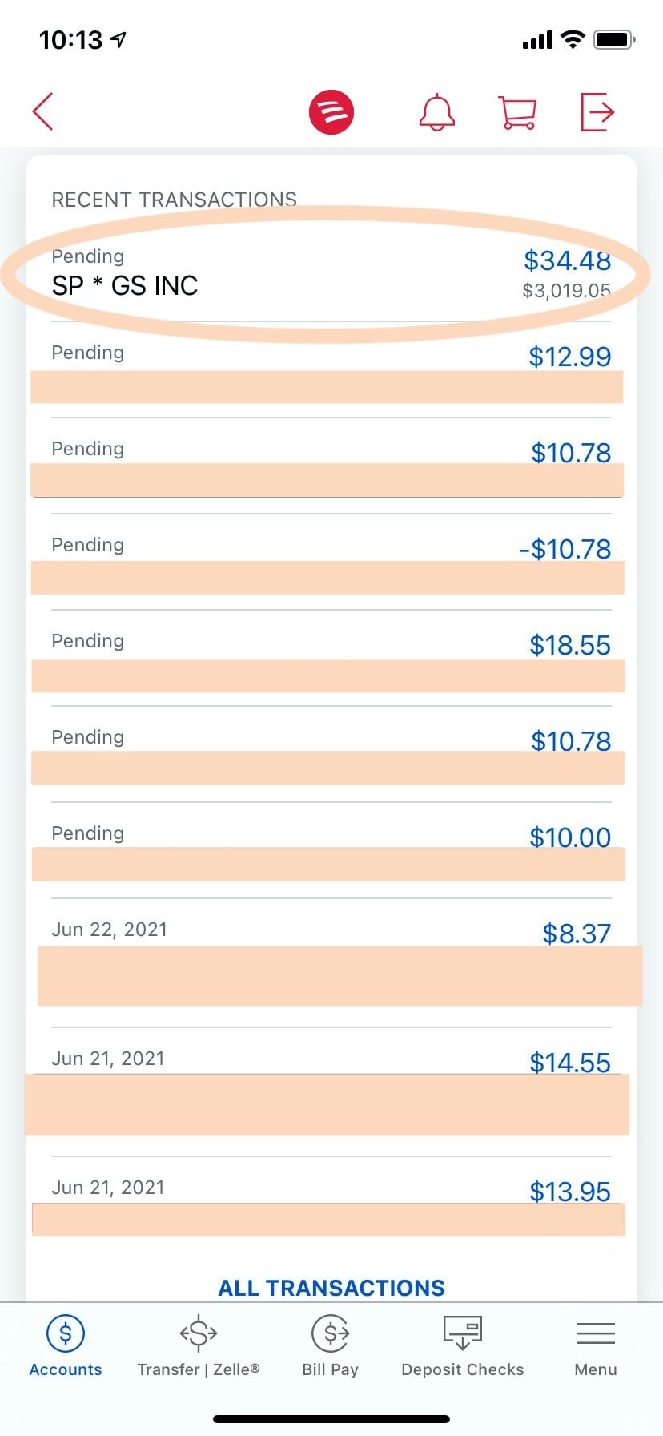
Task: Open Transfer | Zelle tab
Action: pyautogui.click(x=199, y=1346)
